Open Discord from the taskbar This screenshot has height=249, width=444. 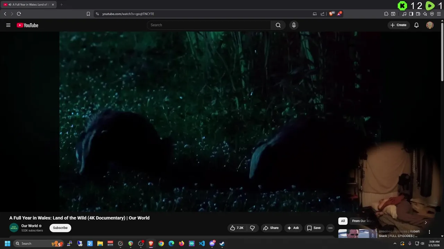(x=212, y=243)
